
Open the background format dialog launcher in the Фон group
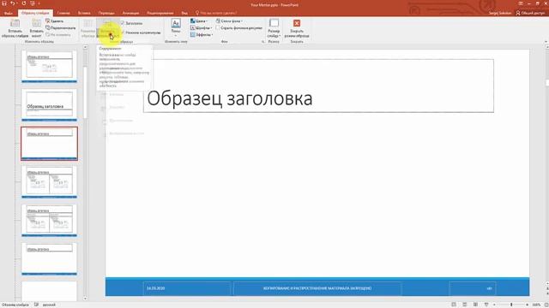[x=263, y=42]
